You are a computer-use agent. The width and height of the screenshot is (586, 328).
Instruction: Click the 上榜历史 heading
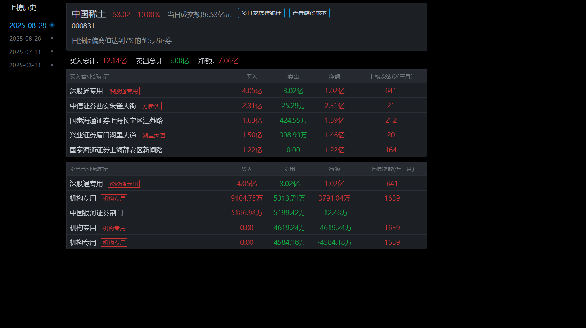23,7
